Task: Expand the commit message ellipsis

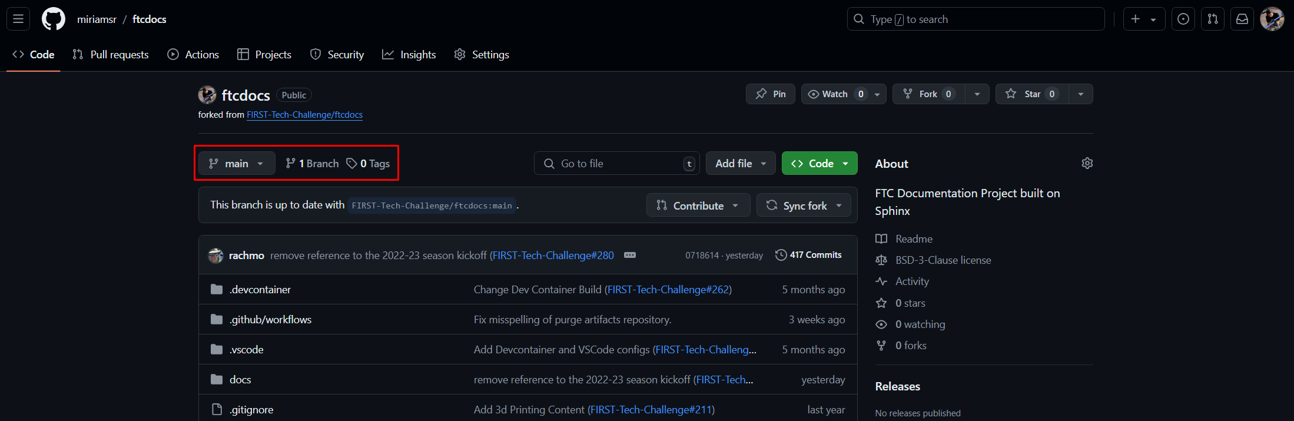Action: tap(629, 255)
